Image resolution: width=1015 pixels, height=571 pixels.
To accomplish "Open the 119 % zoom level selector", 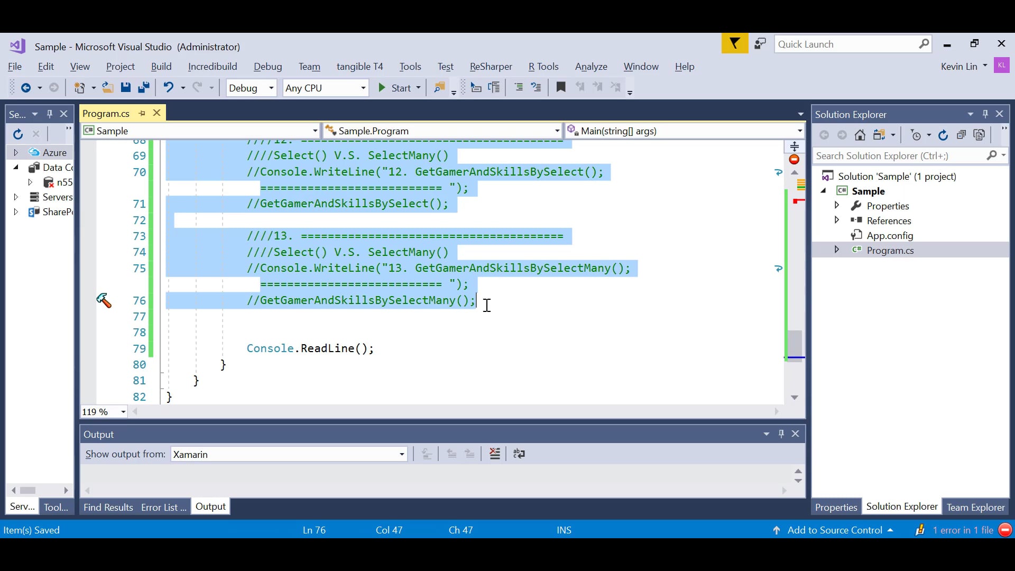I will pos(123,412).
